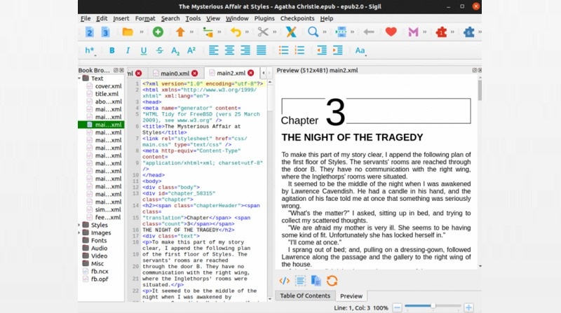561x313 pixels.
Task: Open the Format menu
Action: 145,19
